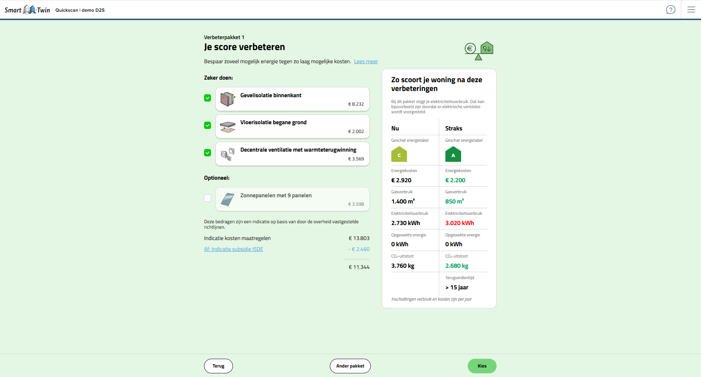Uncheck Gevelisolatie binnenkant checkbox

(207, 98)
